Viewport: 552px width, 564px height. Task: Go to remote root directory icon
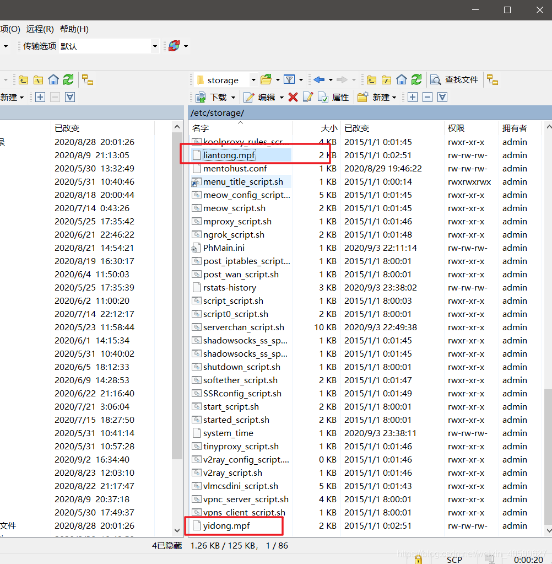point(386,79)
